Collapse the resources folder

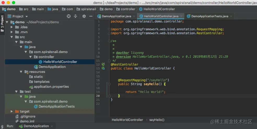(21, 72)
